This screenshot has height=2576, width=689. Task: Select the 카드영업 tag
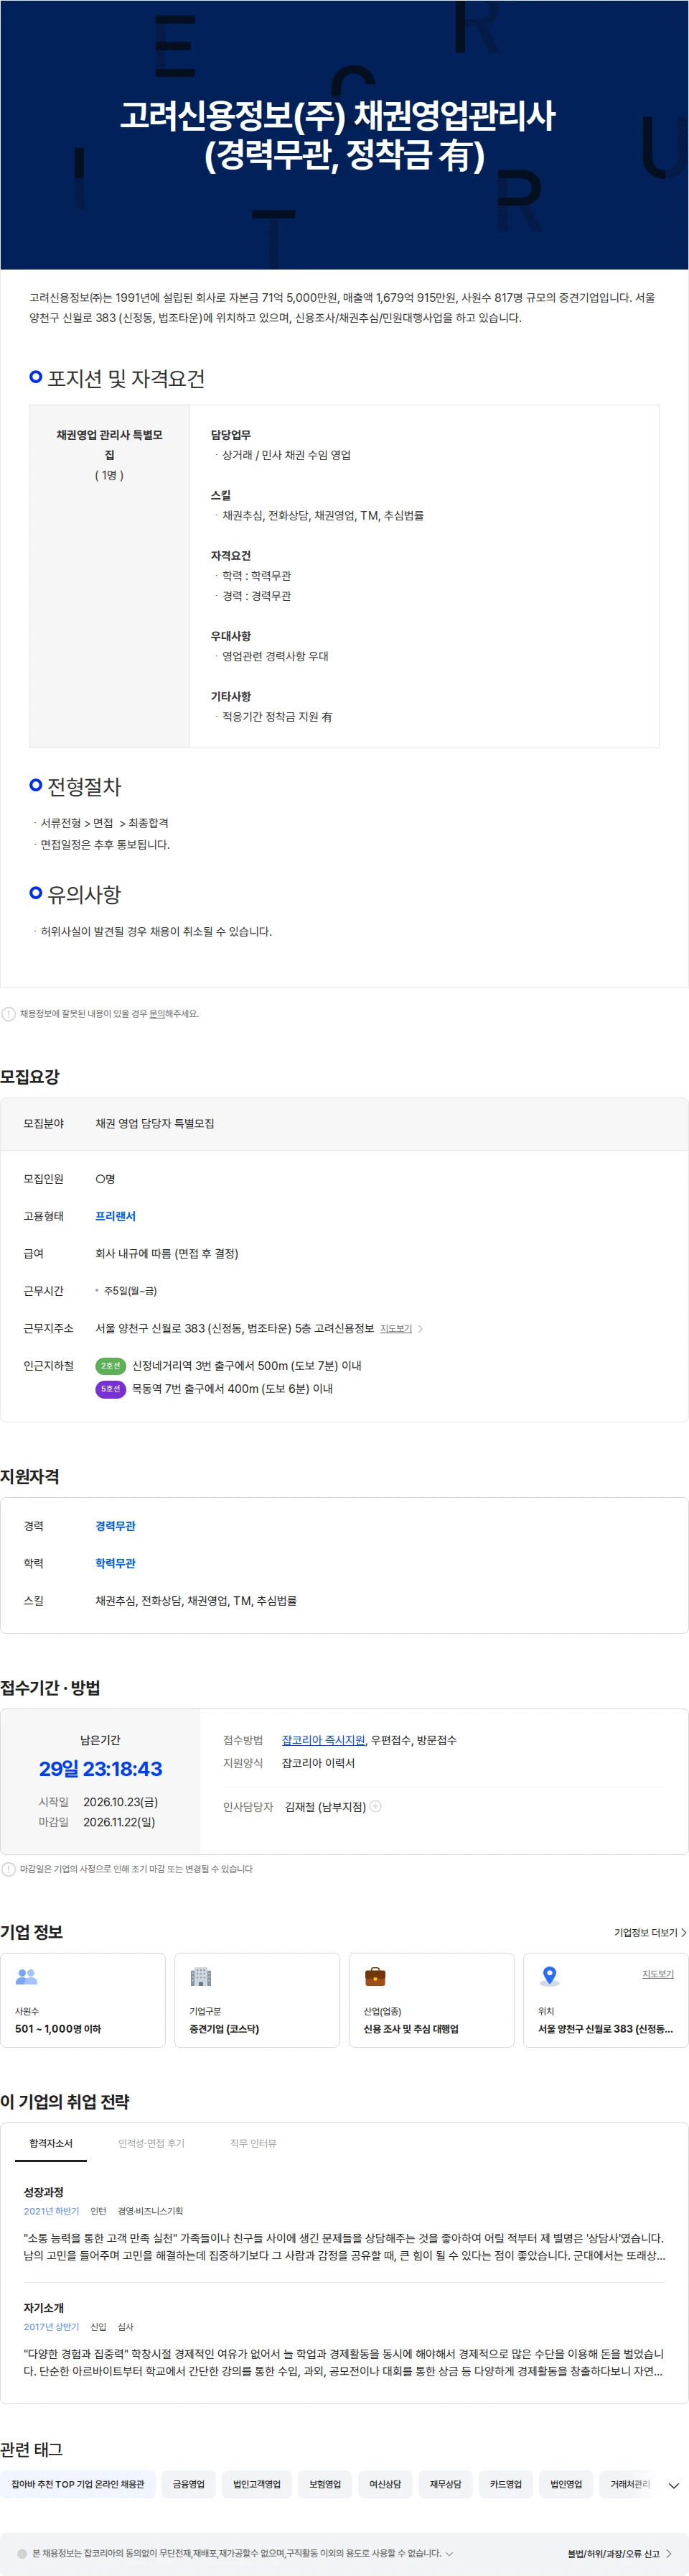click(505, 2484)
